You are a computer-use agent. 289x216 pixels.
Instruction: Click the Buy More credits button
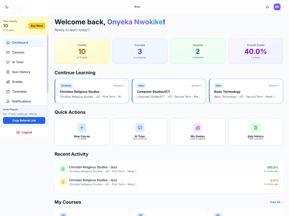coord(37,26)
